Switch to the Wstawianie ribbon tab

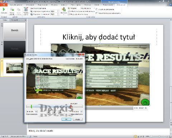tap(30, 5)
